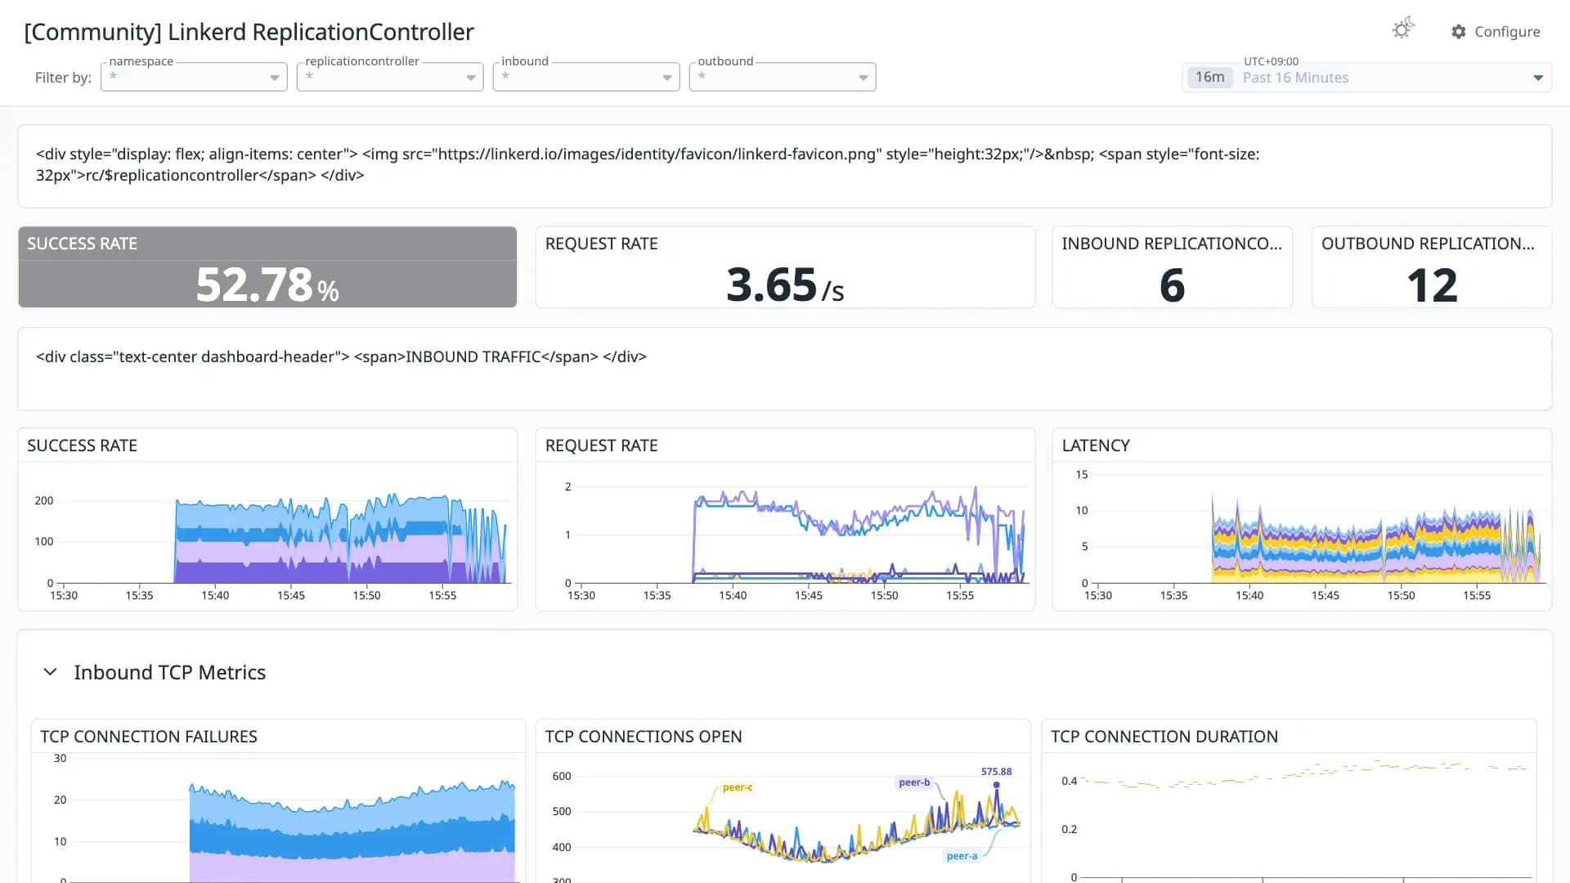
Task: Open the Past 16 Minutes time range selector
Action: click(1366, 78)
